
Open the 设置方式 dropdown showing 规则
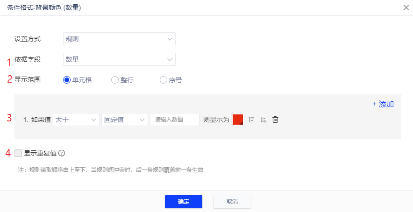click(x=119, y=39)
